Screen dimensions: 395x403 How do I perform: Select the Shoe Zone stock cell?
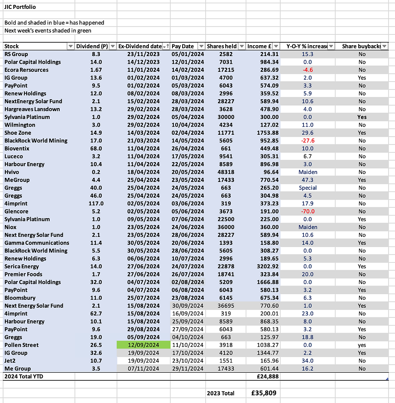(x=39, y=133)
